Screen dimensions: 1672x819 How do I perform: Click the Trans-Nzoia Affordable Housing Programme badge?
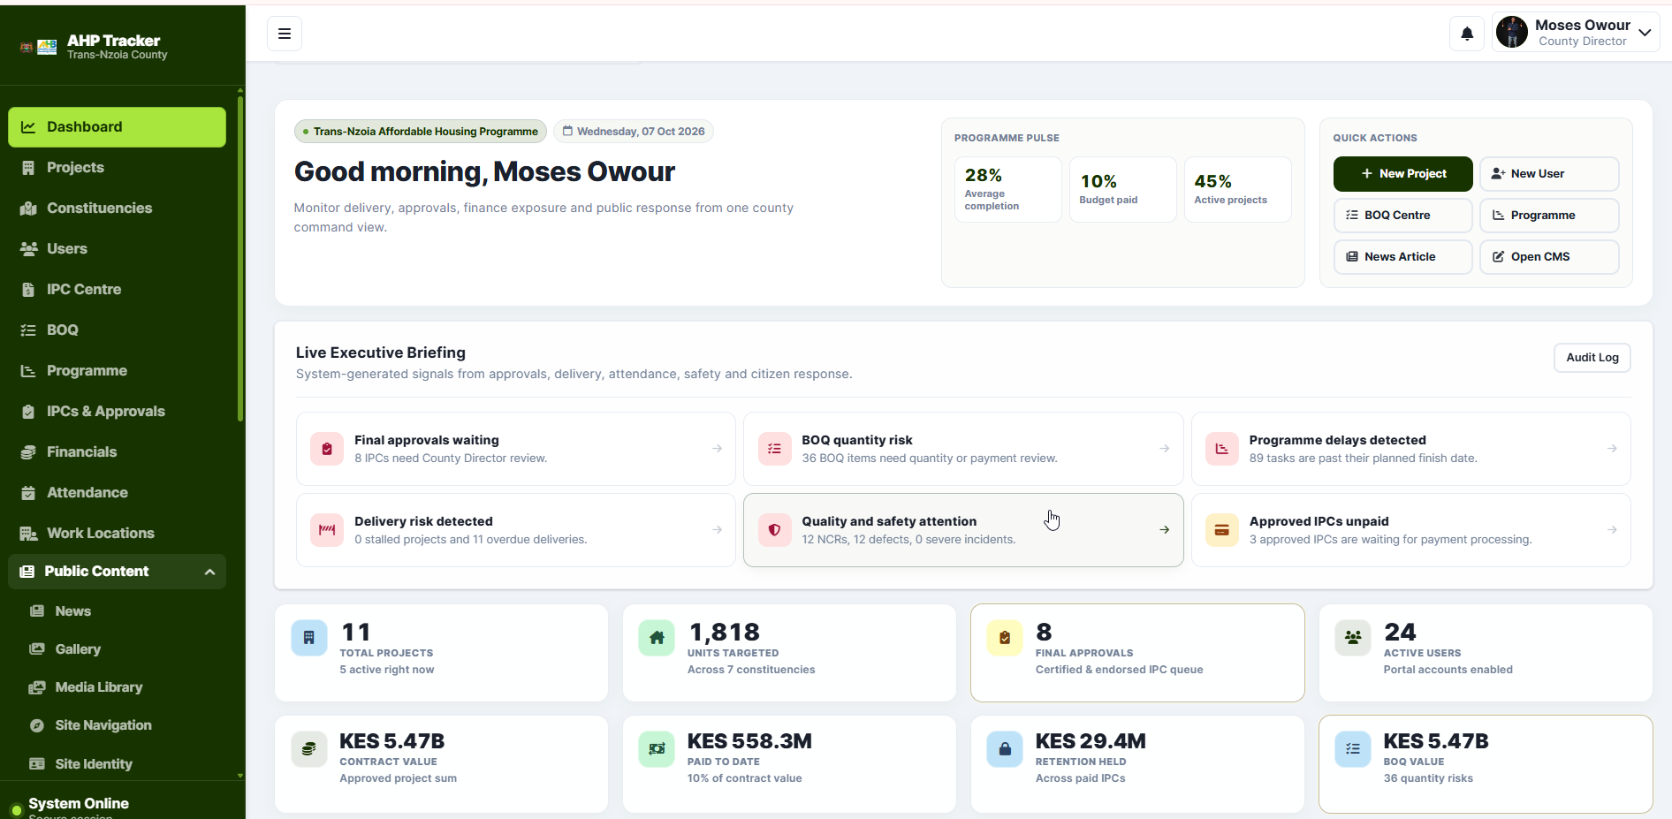pyautogui.click(x=421, y=132)
